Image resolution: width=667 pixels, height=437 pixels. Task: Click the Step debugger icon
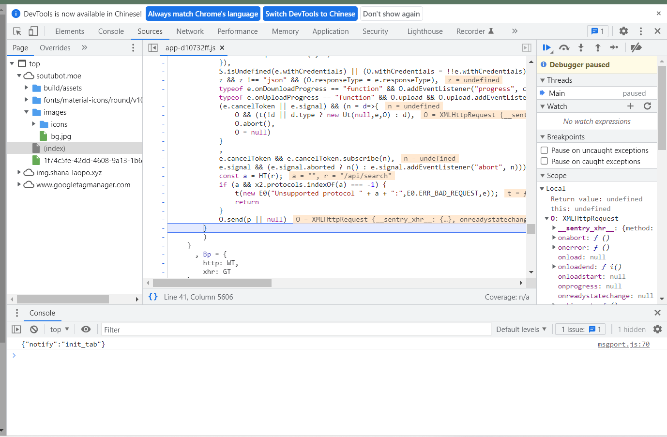pos(614,47)
